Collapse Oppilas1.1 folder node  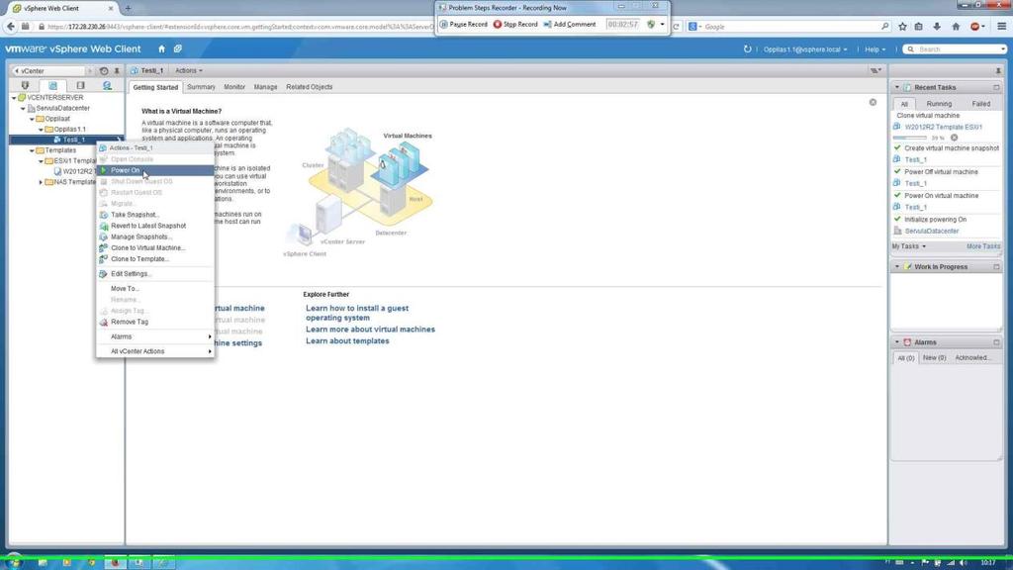(41, 130)
